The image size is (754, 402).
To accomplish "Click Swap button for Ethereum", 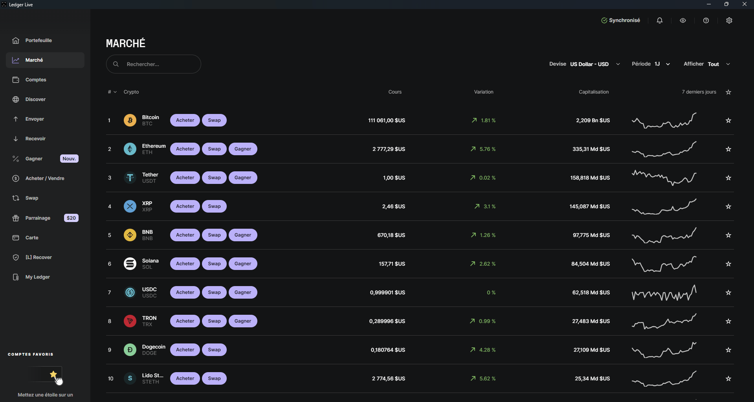I will (x=214, y=149).
